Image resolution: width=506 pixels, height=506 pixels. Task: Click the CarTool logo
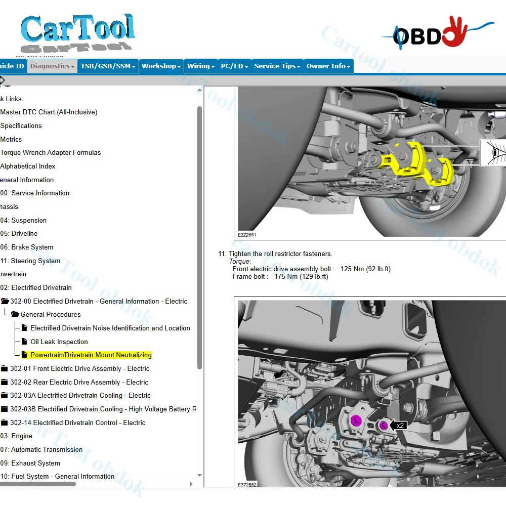pyautogui.click(x=77, y=33)
